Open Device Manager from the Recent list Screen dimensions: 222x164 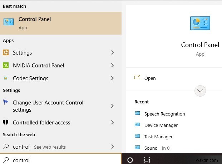[161, 125]
